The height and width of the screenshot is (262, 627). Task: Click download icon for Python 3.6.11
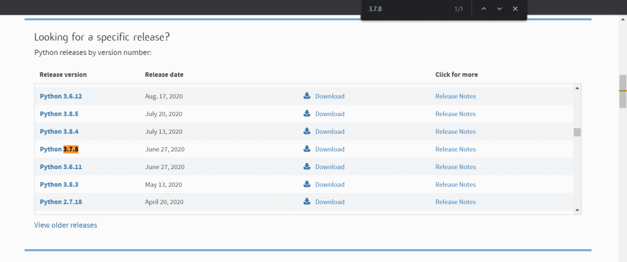click(307, 166)
